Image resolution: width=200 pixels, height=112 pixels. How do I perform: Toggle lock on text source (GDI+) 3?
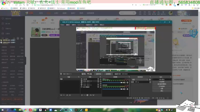tap(100, 81)
